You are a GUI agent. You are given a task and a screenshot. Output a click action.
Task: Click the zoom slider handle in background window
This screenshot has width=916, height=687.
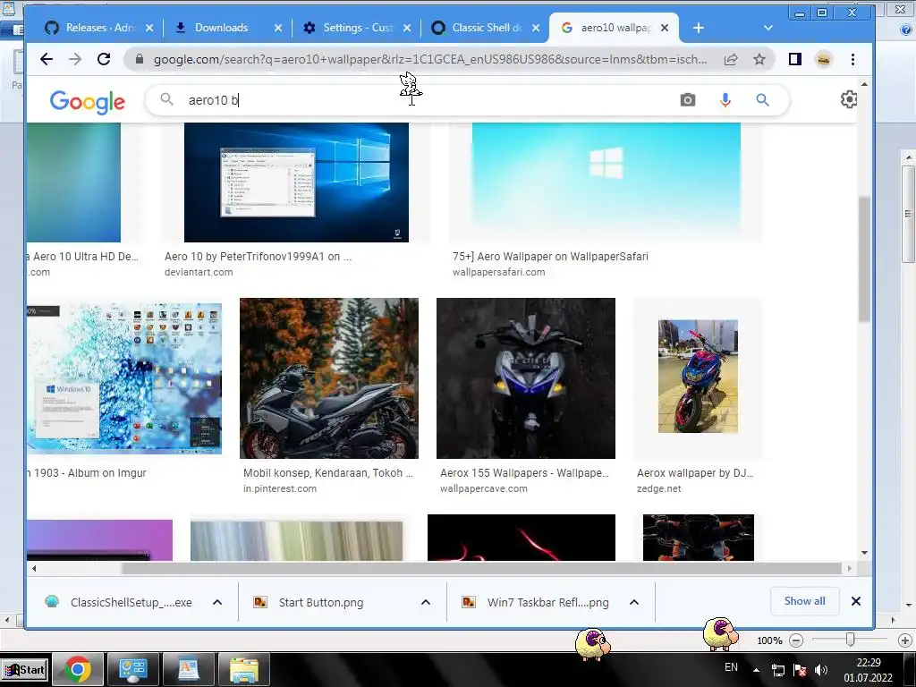(x=851, y=640)
